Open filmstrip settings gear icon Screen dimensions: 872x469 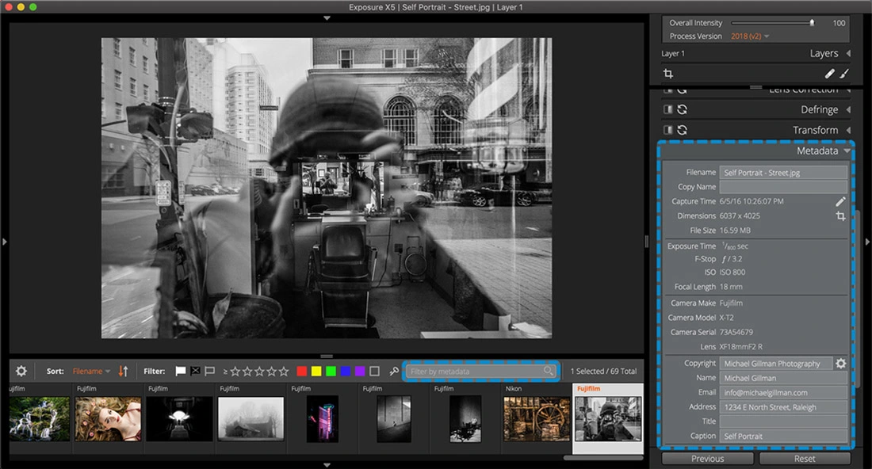tap(21, 371)
